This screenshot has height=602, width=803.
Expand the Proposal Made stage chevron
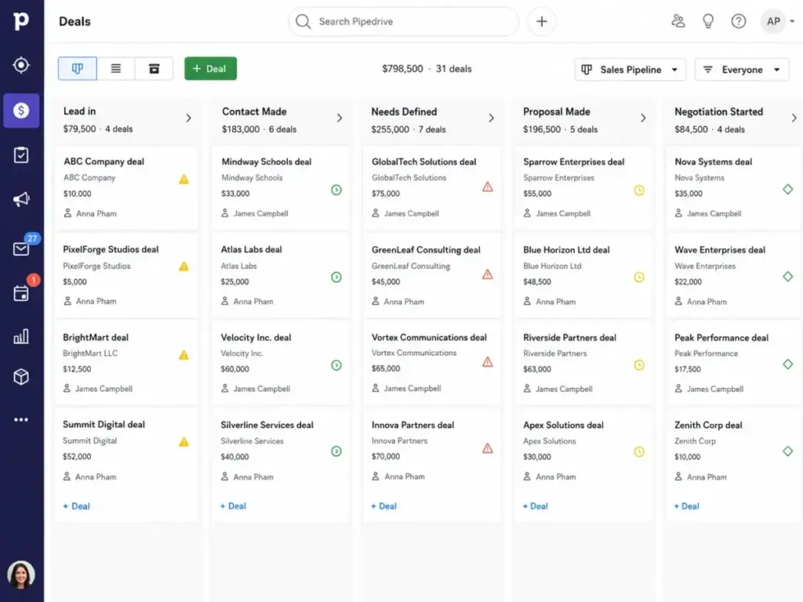pyautogui.click(x=643, y=118)
